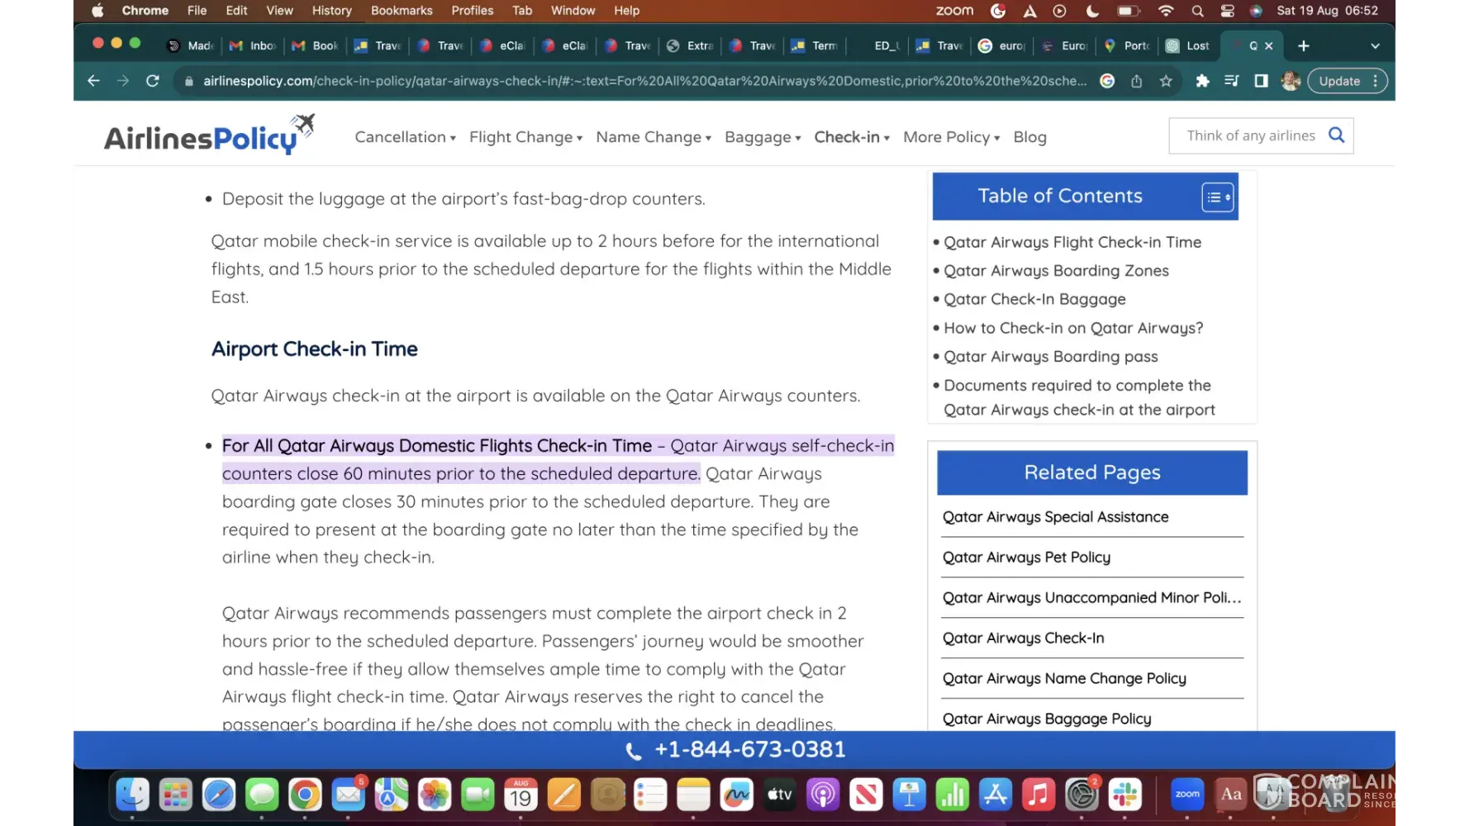The height and width of the screenshot is (826, 1469).
Task: Toggle the Table of Contents list icon
Action: click(1217, 197)
